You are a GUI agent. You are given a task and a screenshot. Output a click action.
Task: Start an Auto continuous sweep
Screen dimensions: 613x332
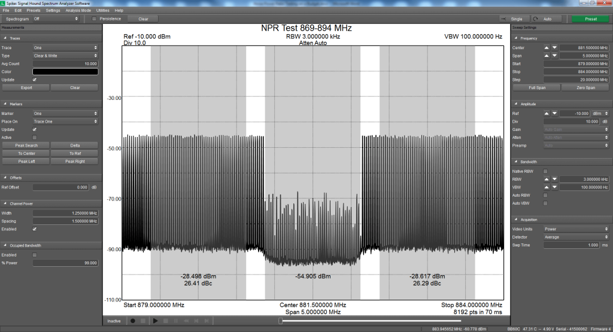click(x=548, y=19)
